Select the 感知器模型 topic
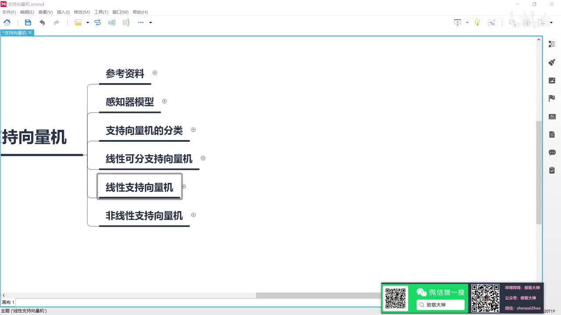Viewport: 561px width, 315px height. [x=130, y=102]
